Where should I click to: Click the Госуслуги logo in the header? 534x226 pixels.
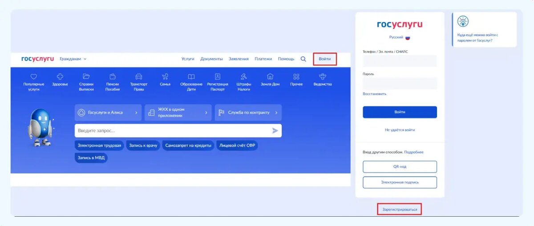point(37,59)
